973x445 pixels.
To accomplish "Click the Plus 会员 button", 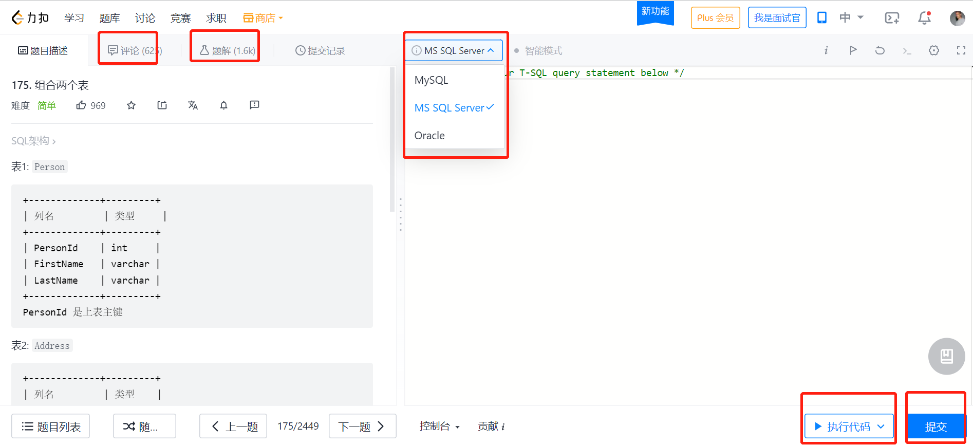I will (715, 18).
